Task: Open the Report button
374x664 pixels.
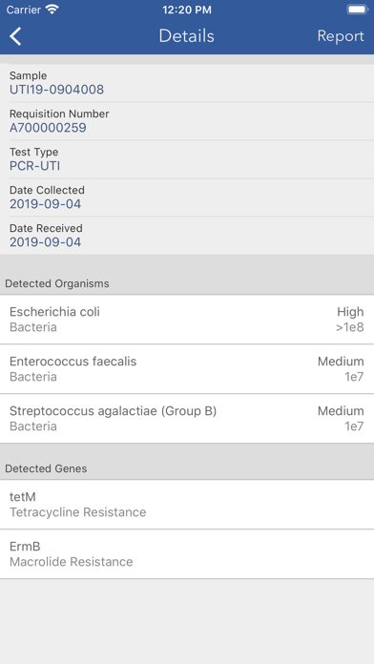Action: click(341, 36)
